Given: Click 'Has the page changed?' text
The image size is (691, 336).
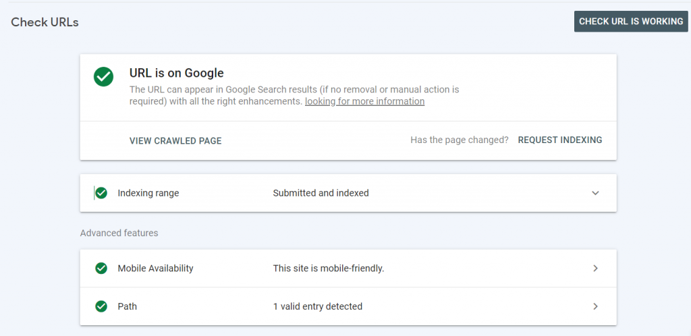Looking at the screenshot, I should (460, 140).
